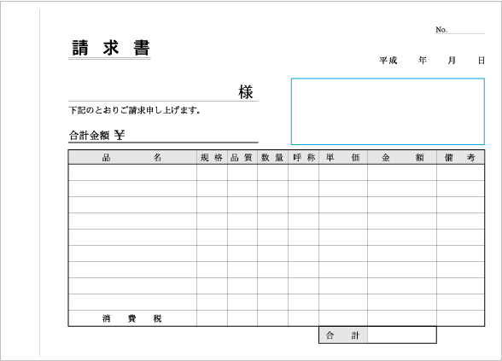
Task: Click the 数量 column header
Action: click(272, 157)
